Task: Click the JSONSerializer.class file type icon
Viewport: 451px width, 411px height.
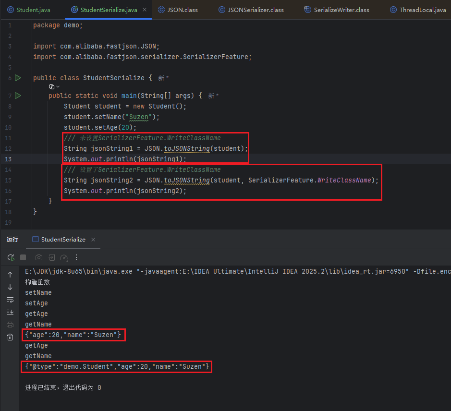Action: pyautogui.click(x=222, y=10)
